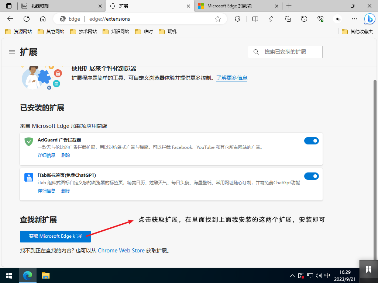This screenshot has width=378, height=283.
Task: Open a new tab with plus button
Action: 289,6
